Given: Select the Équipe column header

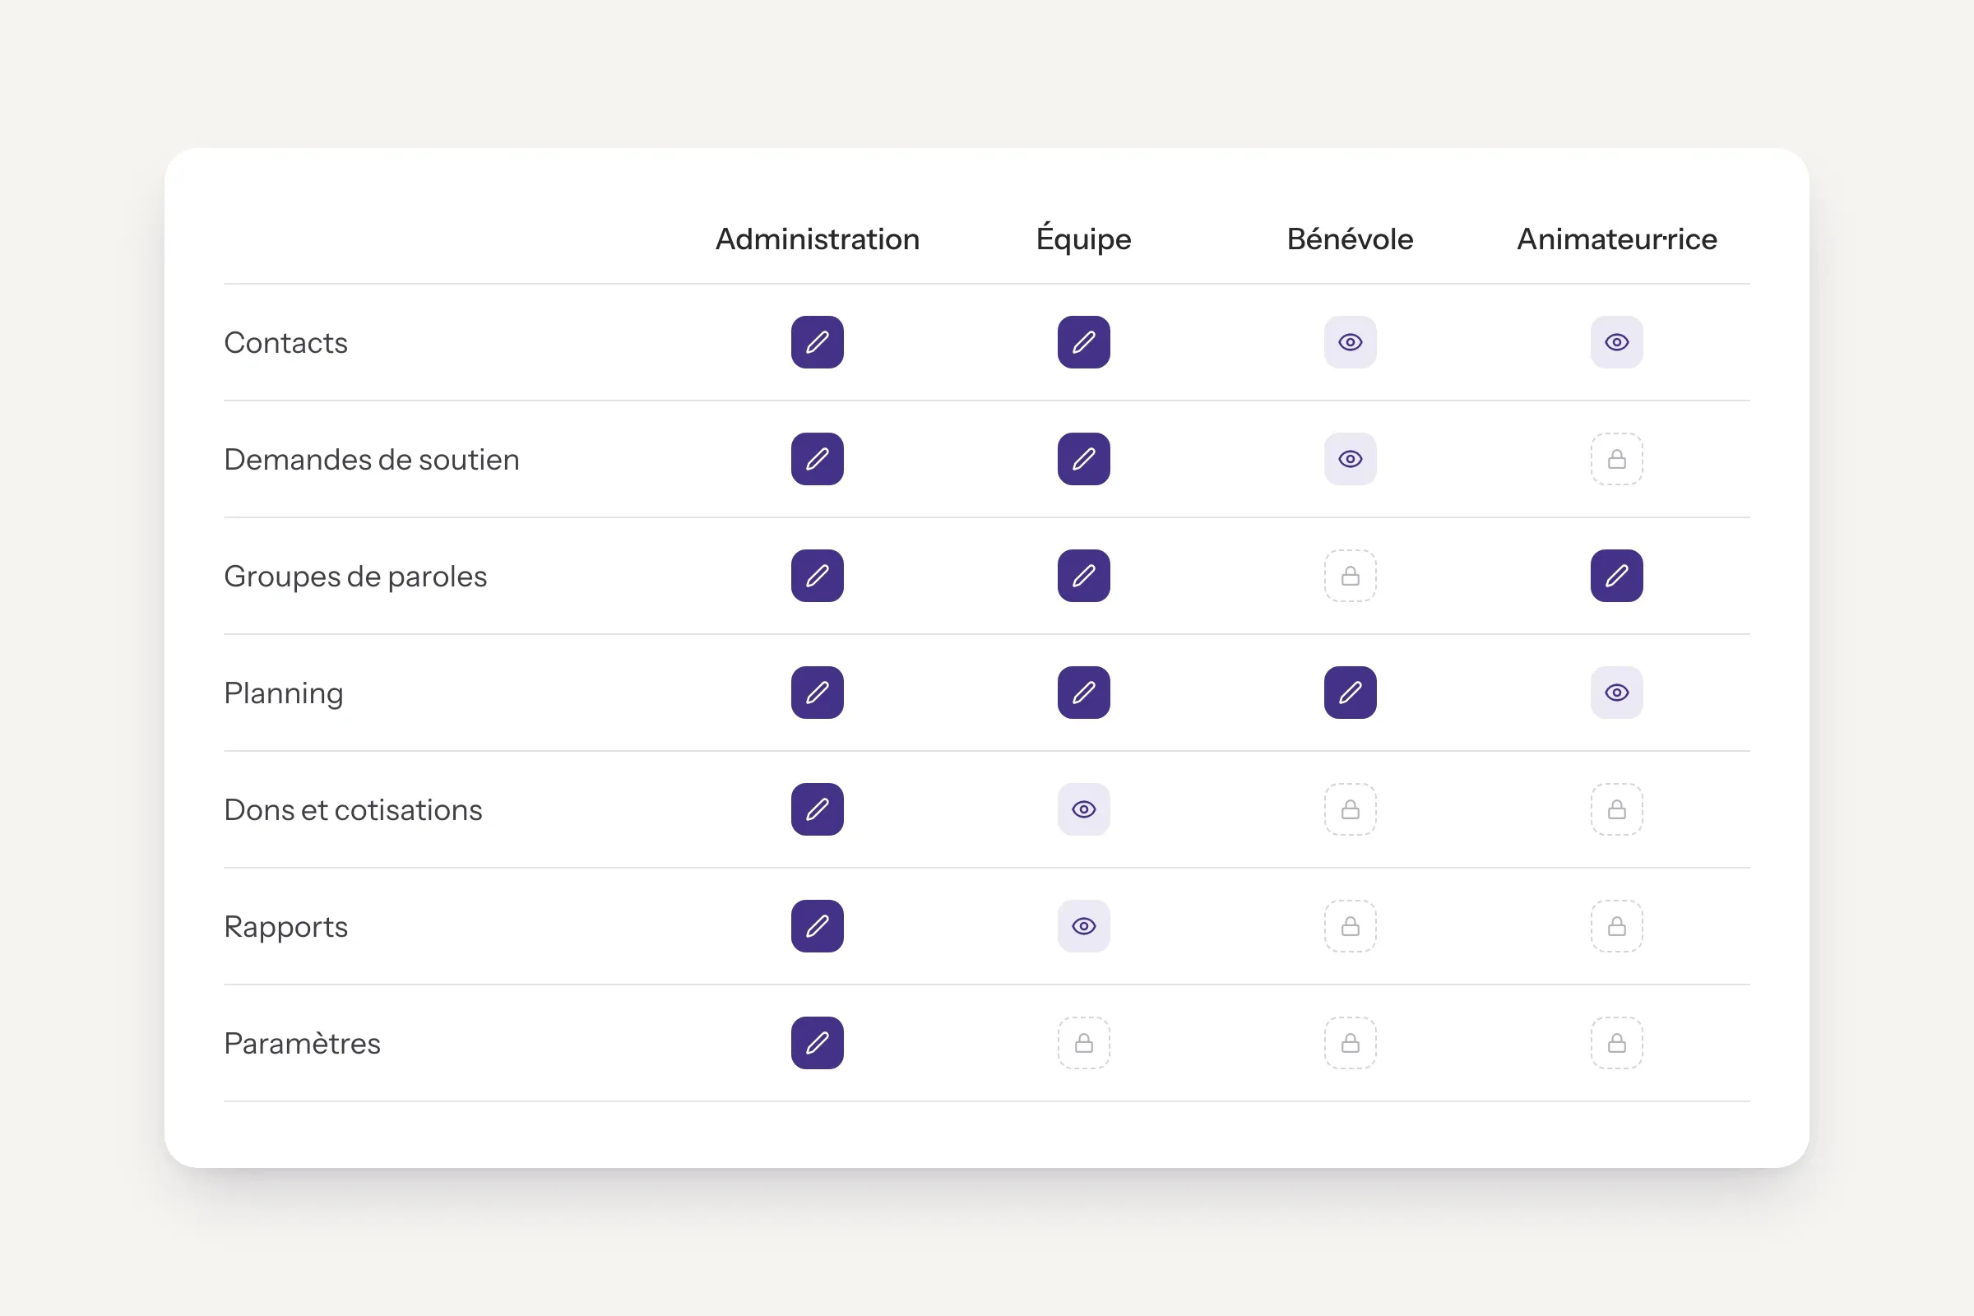Looking at the screenshot, I should tap(1083, 238).
